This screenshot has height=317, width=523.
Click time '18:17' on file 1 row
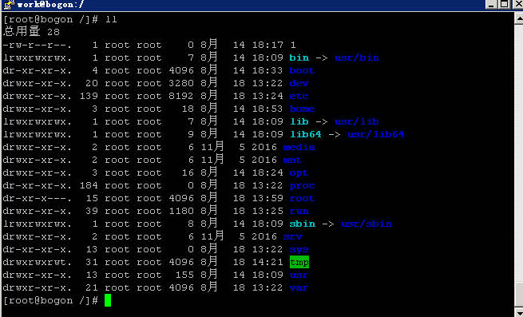point(267,45)
